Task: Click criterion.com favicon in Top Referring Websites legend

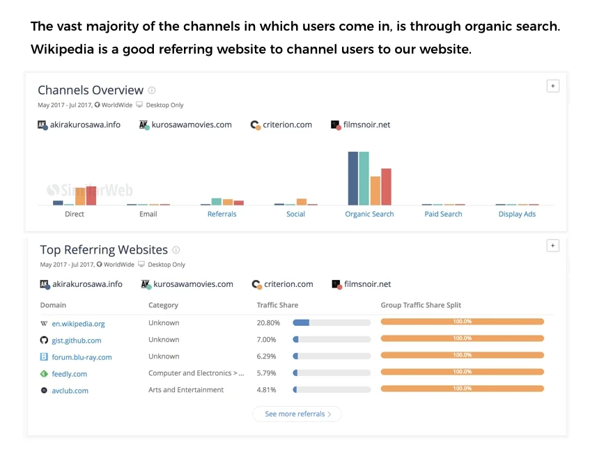Action: (x=257, y=284)
